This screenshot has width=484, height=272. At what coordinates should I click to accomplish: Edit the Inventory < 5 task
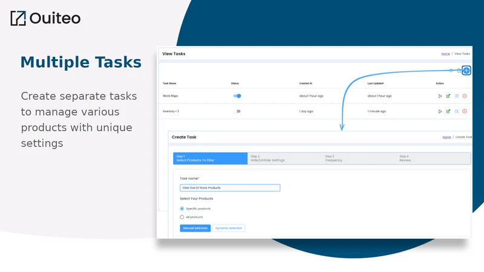point(448,111)
